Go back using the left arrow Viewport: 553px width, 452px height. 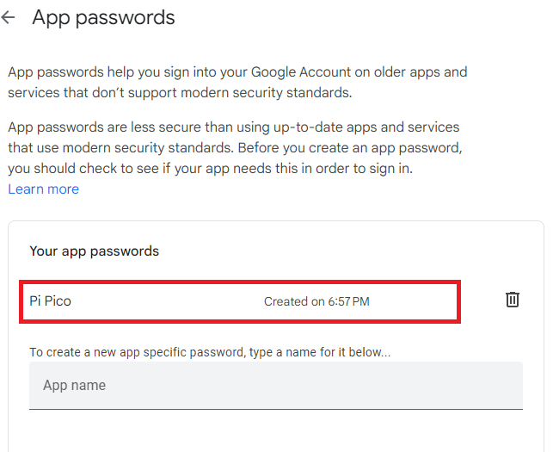[x=9, y=18]
